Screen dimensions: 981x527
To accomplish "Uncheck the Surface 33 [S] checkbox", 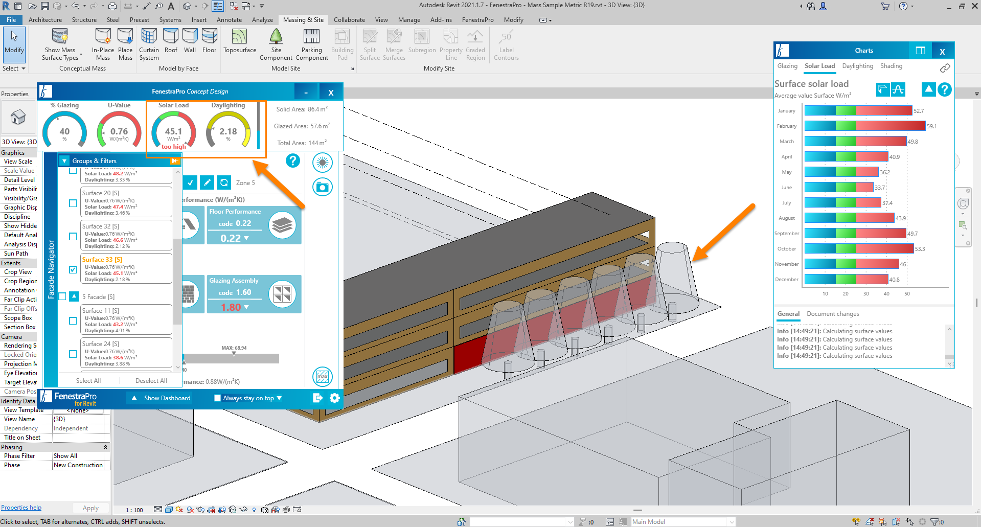I will click(x=73, y=269).
